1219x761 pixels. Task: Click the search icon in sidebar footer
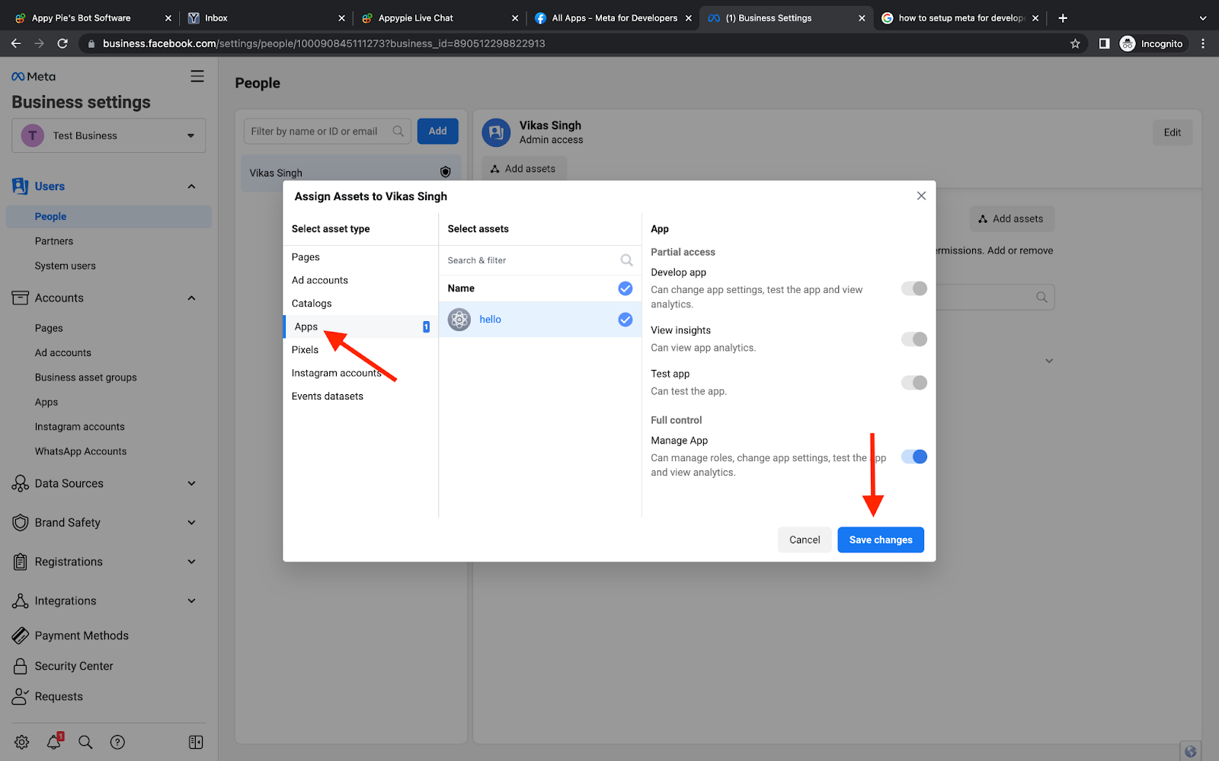point(85,742)
